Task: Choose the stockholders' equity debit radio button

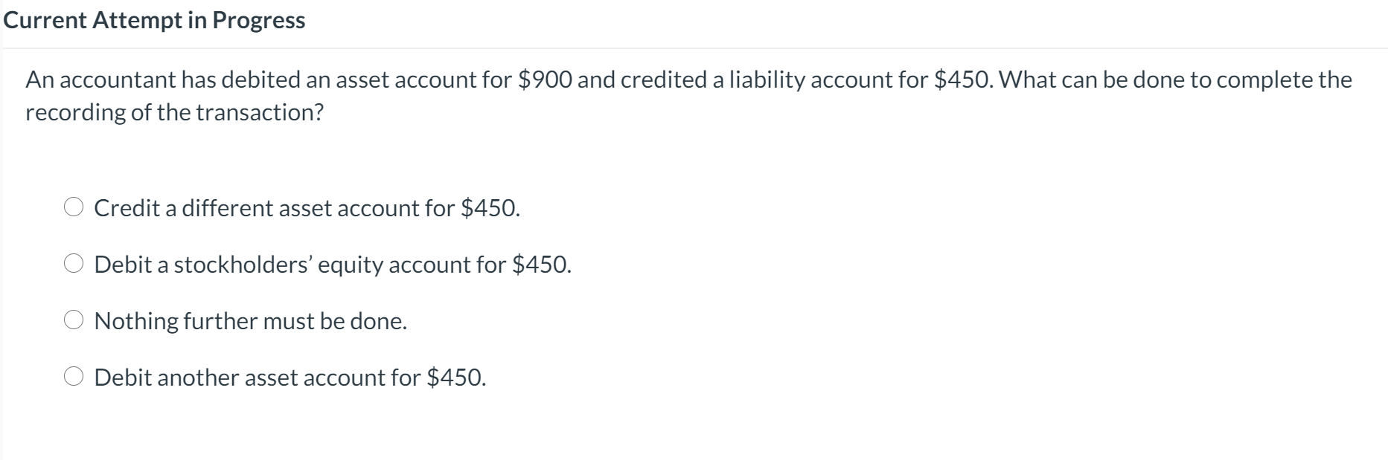Action: point(73,264)
